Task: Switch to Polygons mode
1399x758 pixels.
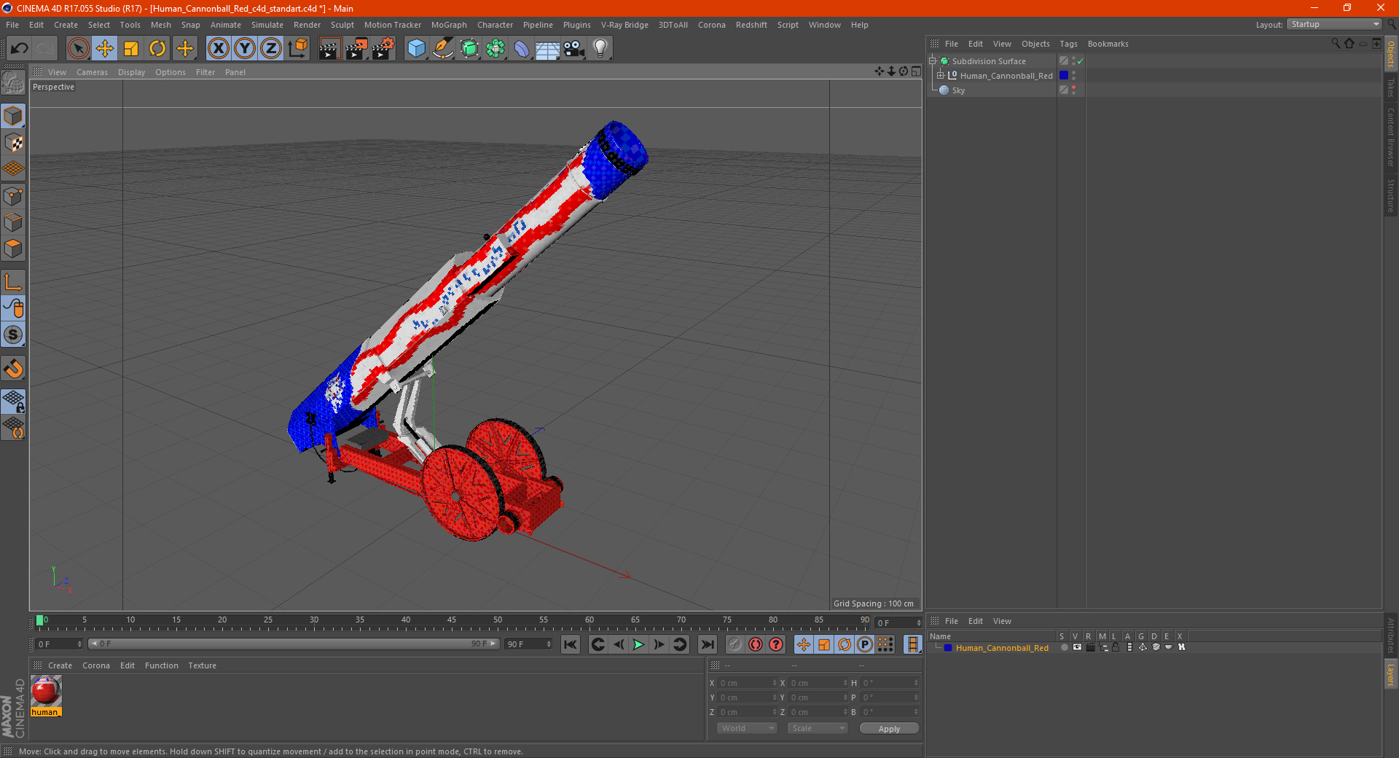Action: click(x=13, y=249)
